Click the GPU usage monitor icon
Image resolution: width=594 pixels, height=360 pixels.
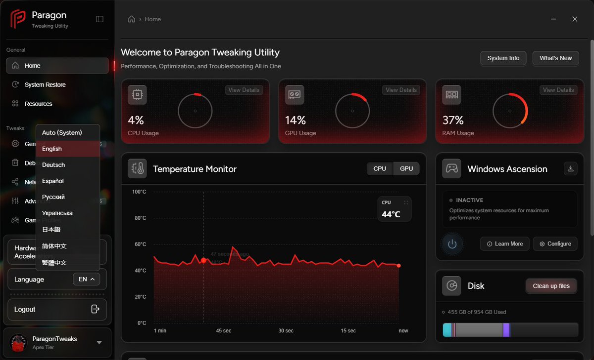(294, 94)
